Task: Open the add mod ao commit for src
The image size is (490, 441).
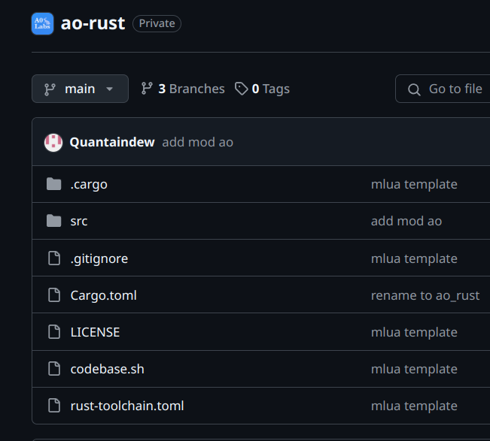Action: coord(406,221)
